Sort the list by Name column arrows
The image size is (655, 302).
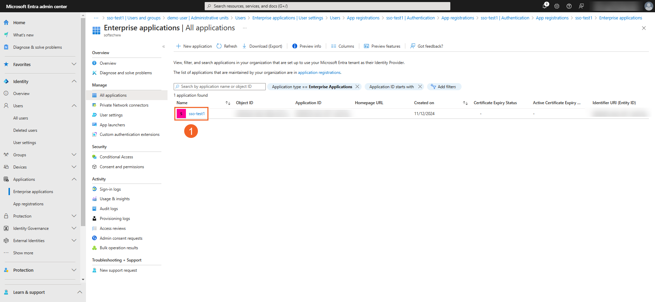[x=228, y=103]
